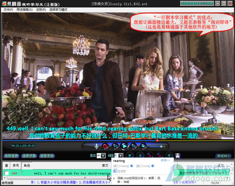Click the 重 column header
The height and width of the screenshot is (186, 235).
point(6,166)
